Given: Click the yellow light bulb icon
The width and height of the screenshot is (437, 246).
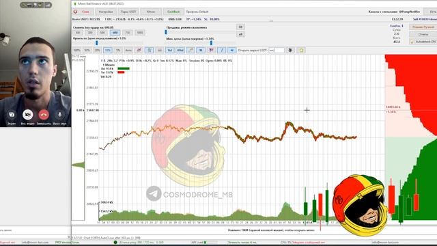Looking at the screenshot, I should point(301,50).
